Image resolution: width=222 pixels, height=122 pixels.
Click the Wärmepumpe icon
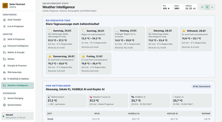5,72
